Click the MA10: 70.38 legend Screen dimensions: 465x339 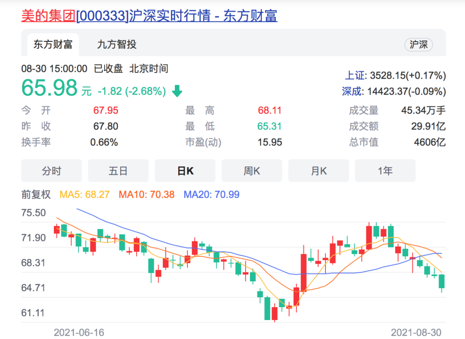pos(146,194)
